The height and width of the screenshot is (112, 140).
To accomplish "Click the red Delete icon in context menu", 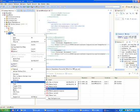I will 12,51.
